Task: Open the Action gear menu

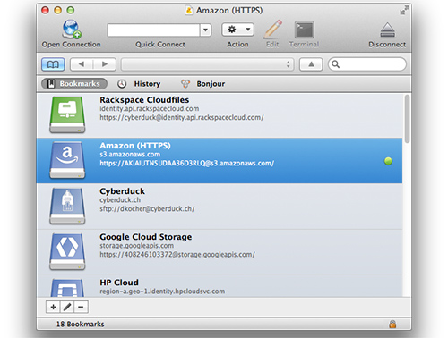Action: (x=238, y=30)
